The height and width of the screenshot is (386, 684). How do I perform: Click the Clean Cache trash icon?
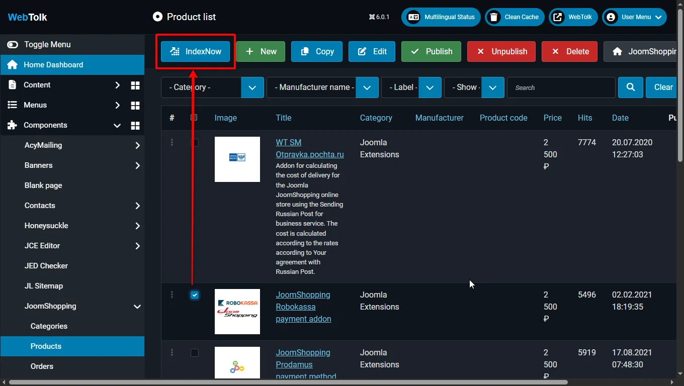tap(494, 17)
